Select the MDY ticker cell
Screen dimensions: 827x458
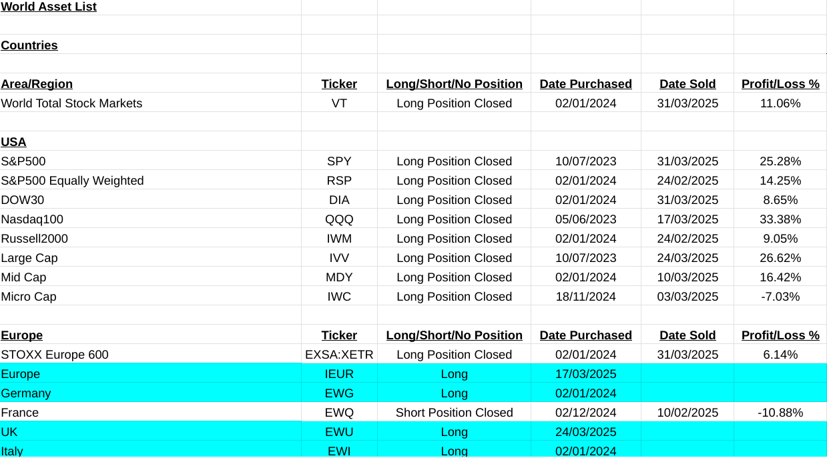(x=339, y=277)
